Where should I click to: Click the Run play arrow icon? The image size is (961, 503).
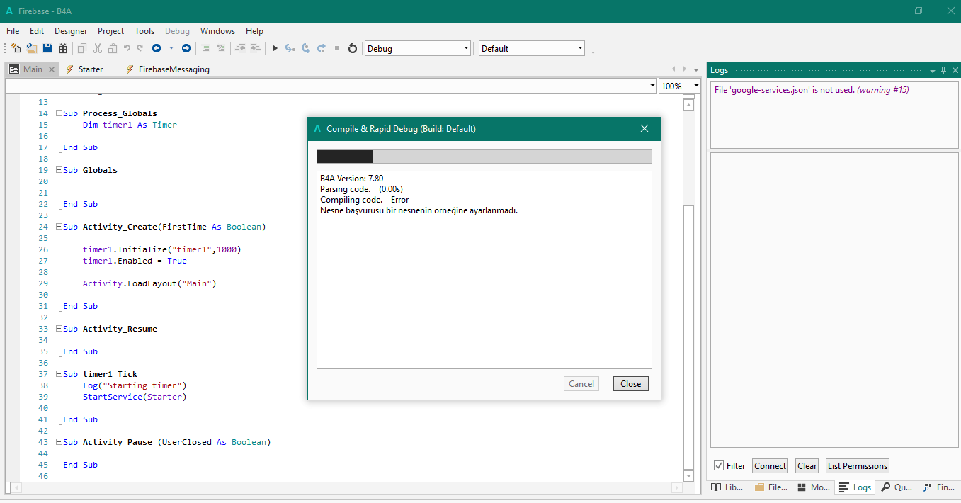275,49
